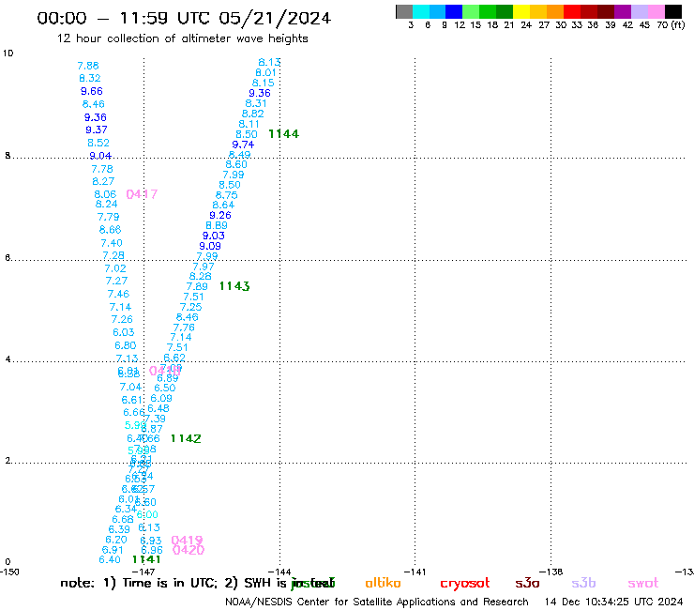Image resolution: width=694 pixels, height=610 pixels.
Task: Click the latitude axis label '4'
Action: coord(8,358)
